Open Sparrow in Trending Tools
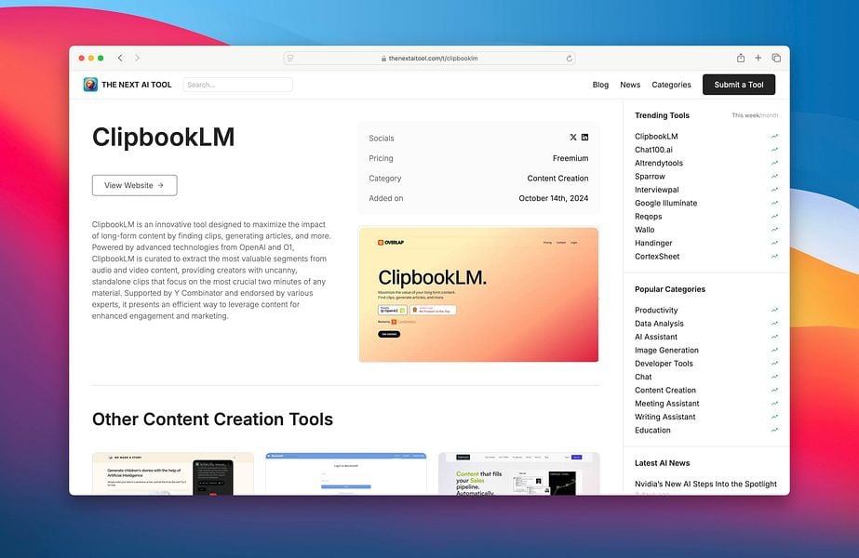The height and width of the screenshot is (558, 859). [650, 177]
